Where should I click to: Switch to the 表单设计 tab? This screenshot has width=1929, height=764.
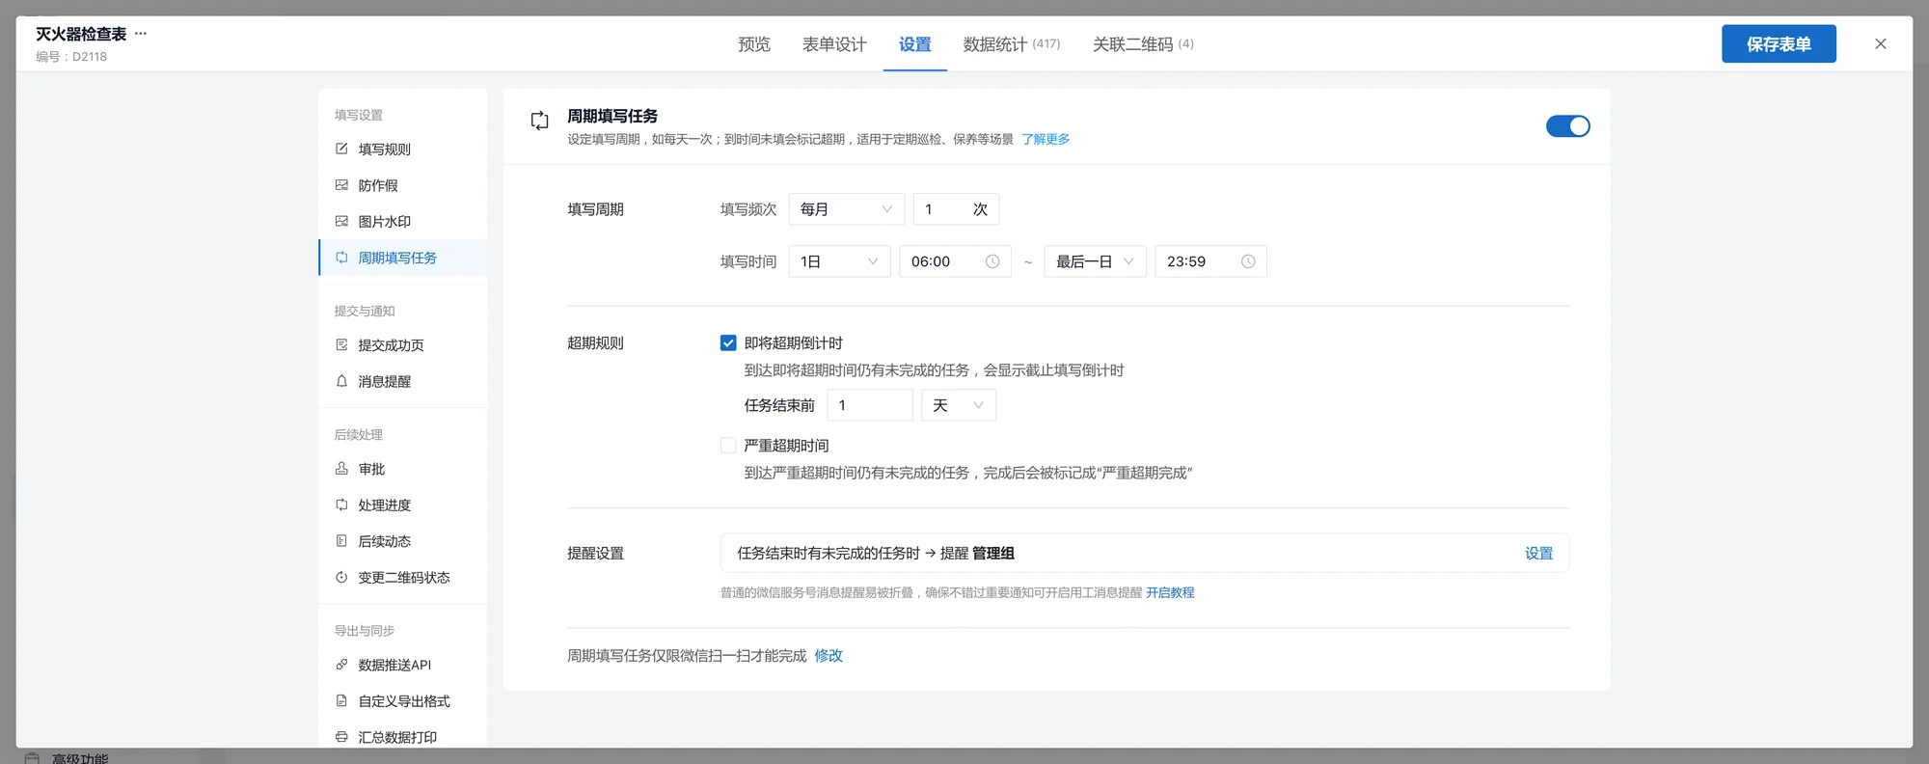pos(834,44)
